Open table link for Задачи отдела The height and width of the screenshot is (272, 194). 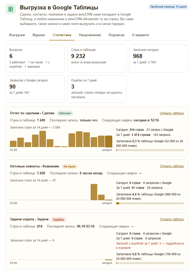(172, 219)
